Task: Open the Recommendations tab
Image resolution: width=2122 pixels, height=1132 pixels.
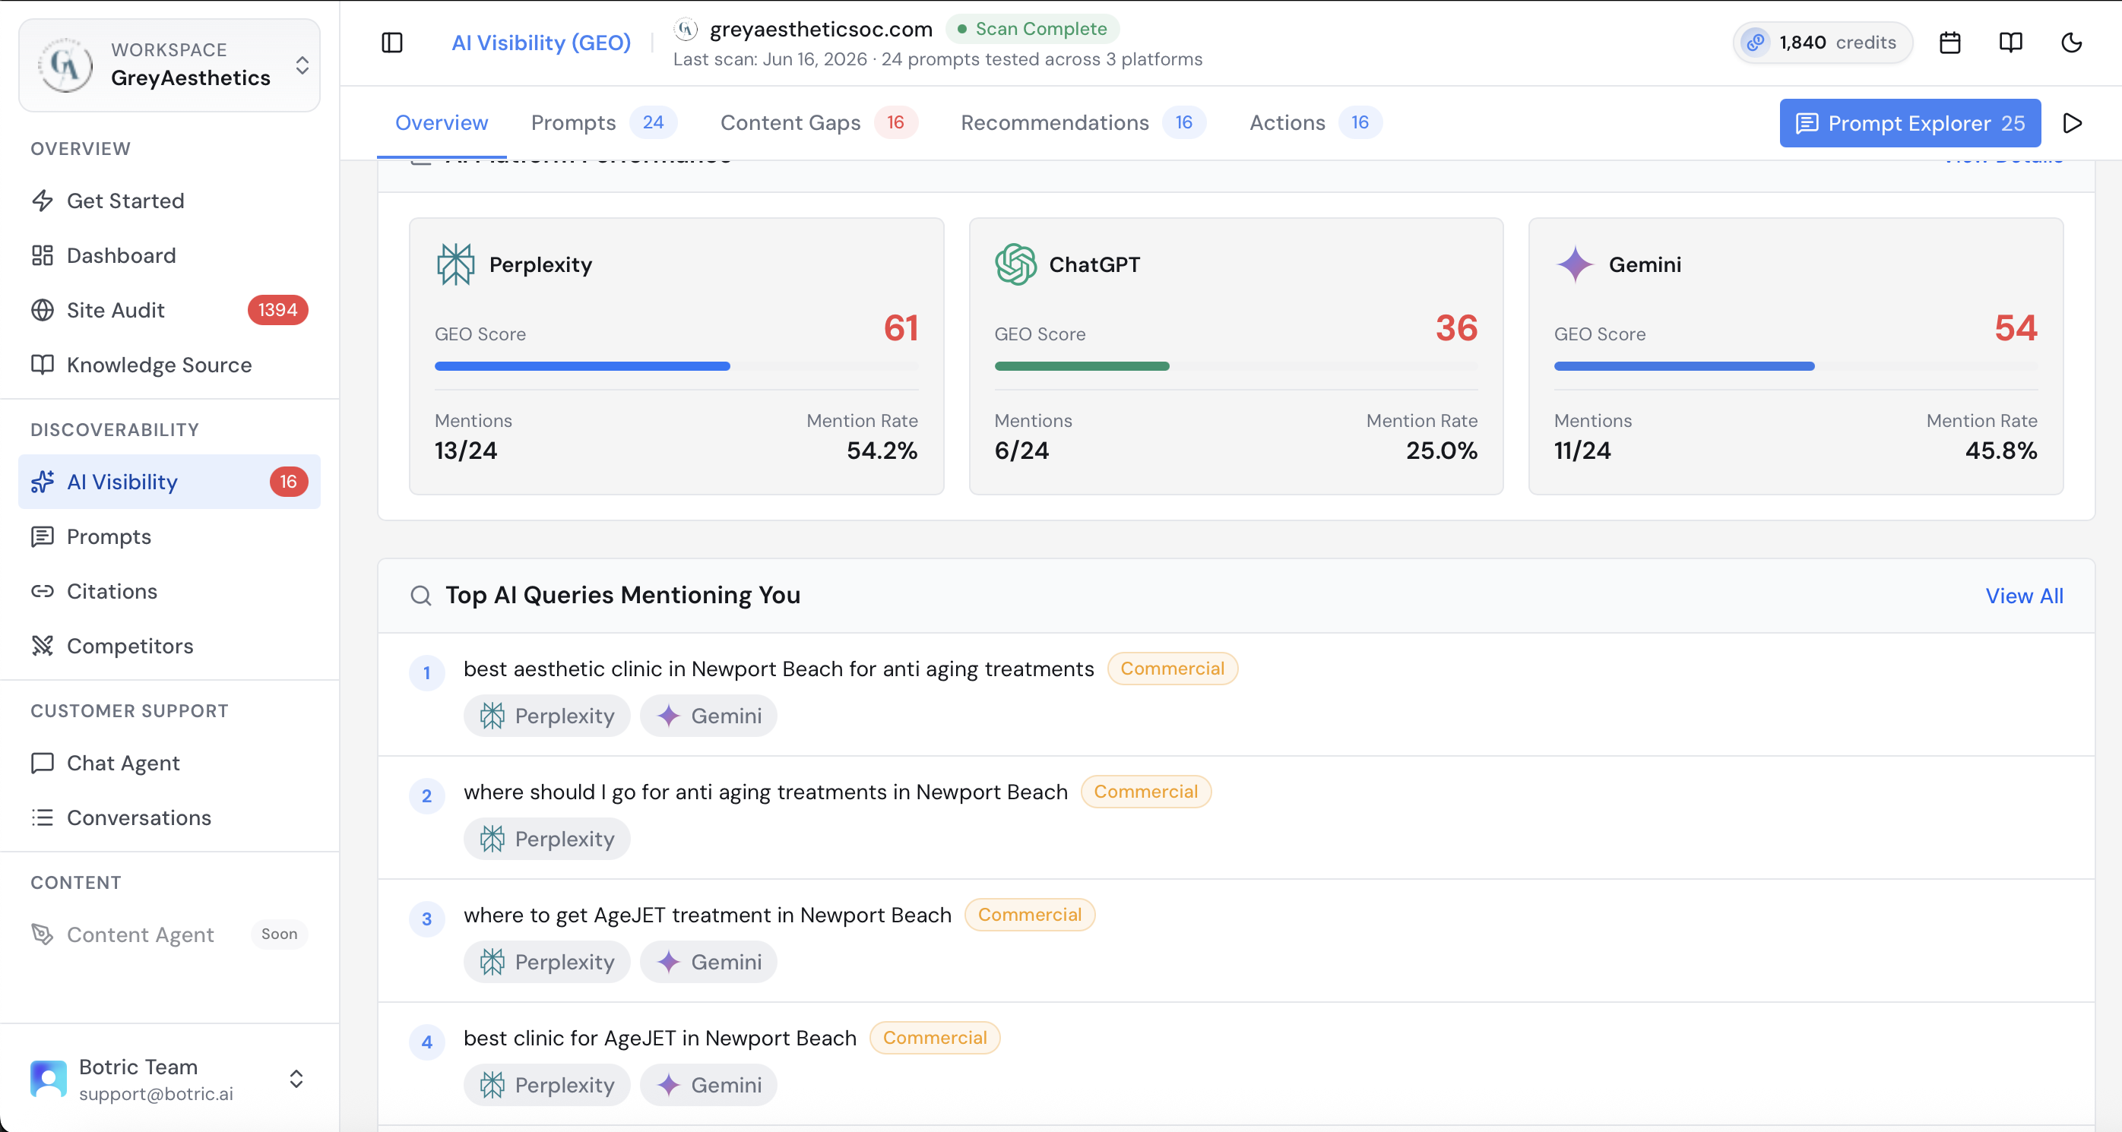Action: point(1083,122)
